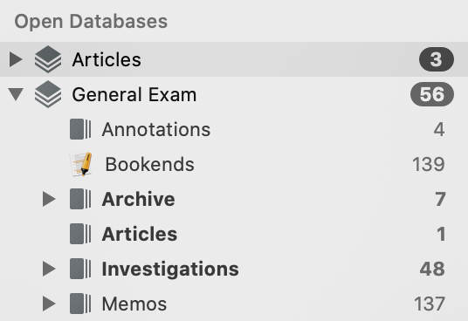Expand the Articles database
The width and height of the screenshot is (468, 321).
[x=16, y=59]
